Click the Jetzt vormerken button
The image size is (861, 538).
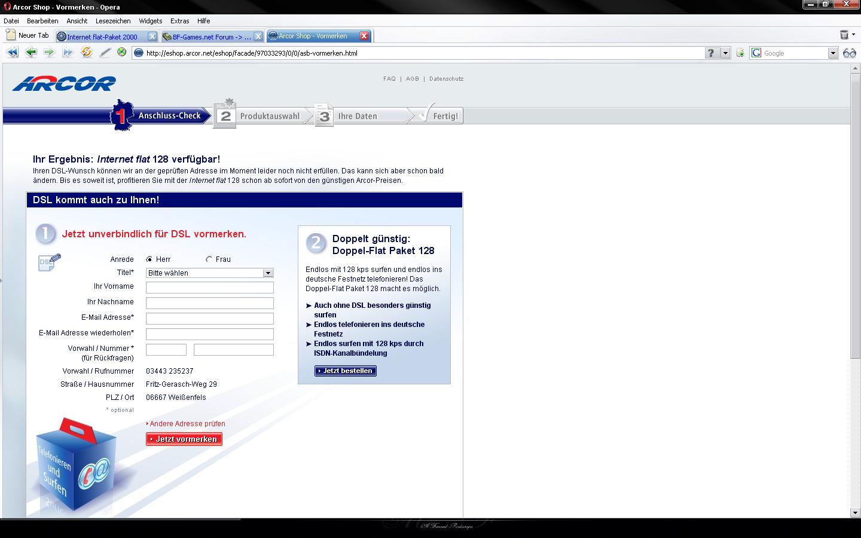[184, 439]
